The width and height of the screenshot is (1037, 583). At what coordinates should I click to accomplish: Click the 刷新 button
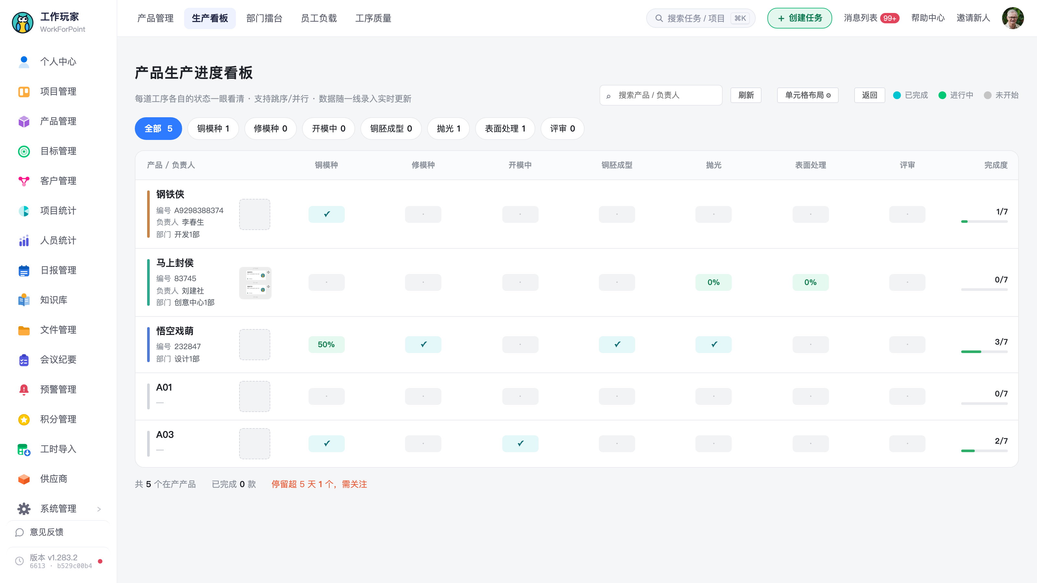(x=746, y=95)
